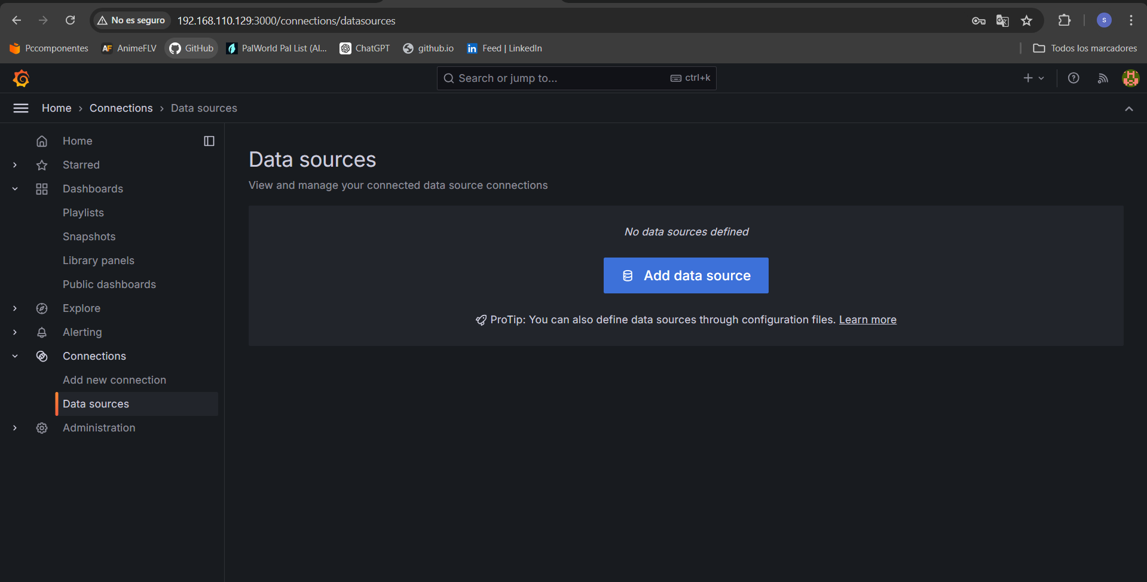
Task: Expand the Starred section in the sidebar
Action: coord(14,164)
